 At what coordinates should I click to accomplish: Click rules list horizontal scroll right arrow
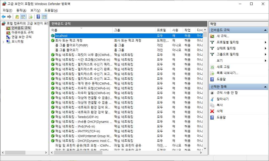click(x=201, y=153)
